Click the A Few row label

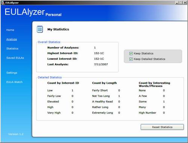pos(143,96)
